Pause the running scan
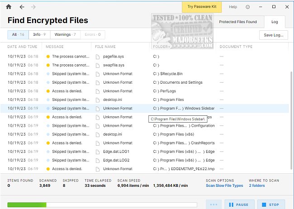Screen dimensions: 294x209 (x=239, y=204)
